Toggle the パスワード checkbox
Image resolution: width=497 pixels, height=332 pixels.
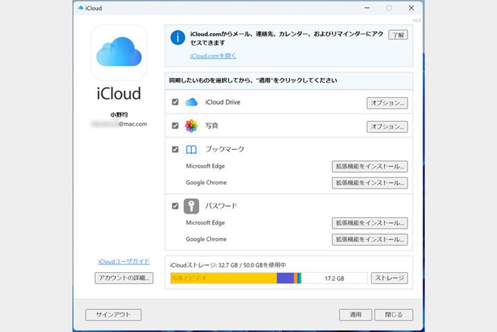tap(175, 206)
